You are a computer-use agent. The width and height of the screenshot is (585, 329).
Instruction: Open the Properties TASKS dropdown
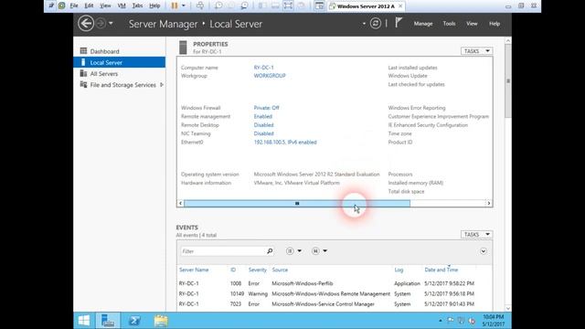click(476, 51)
